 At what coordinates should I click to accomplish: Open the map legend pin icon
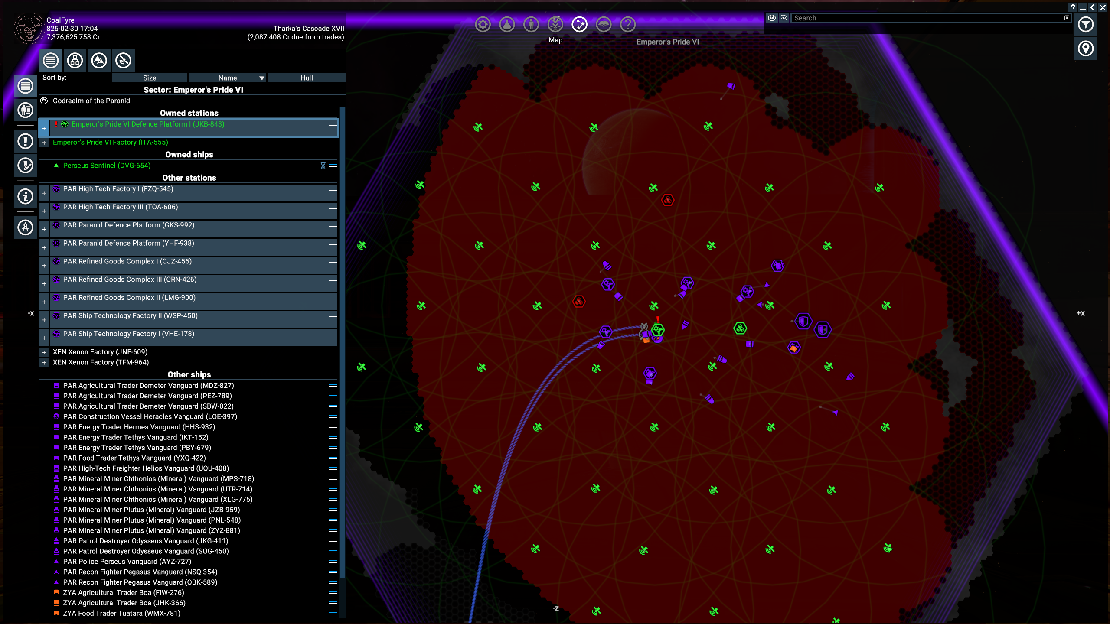pyautogui.click(x=1085, y=49)
